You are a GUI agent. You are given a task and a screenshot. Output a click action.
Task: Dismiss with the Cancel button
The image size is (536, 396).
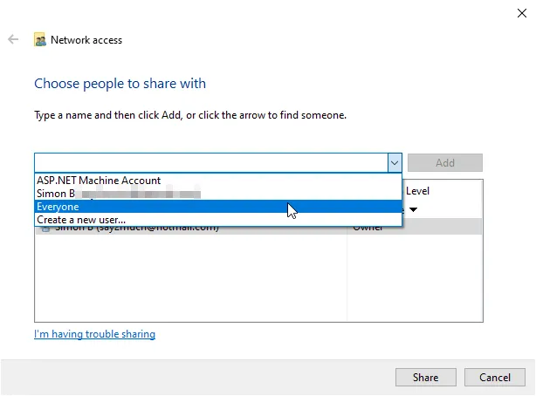pos(495,377)
